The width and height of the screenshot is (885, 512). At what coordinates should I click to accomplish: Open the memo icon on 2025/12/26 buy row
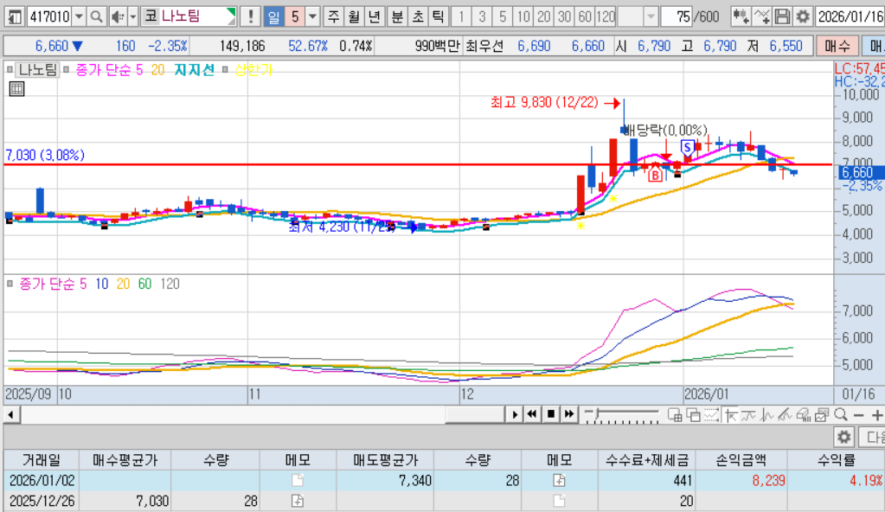pyautogui.click(x=298, y=501)
